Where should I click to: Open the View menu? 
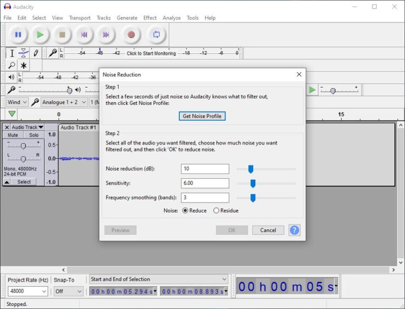click(x=57, y=18)
